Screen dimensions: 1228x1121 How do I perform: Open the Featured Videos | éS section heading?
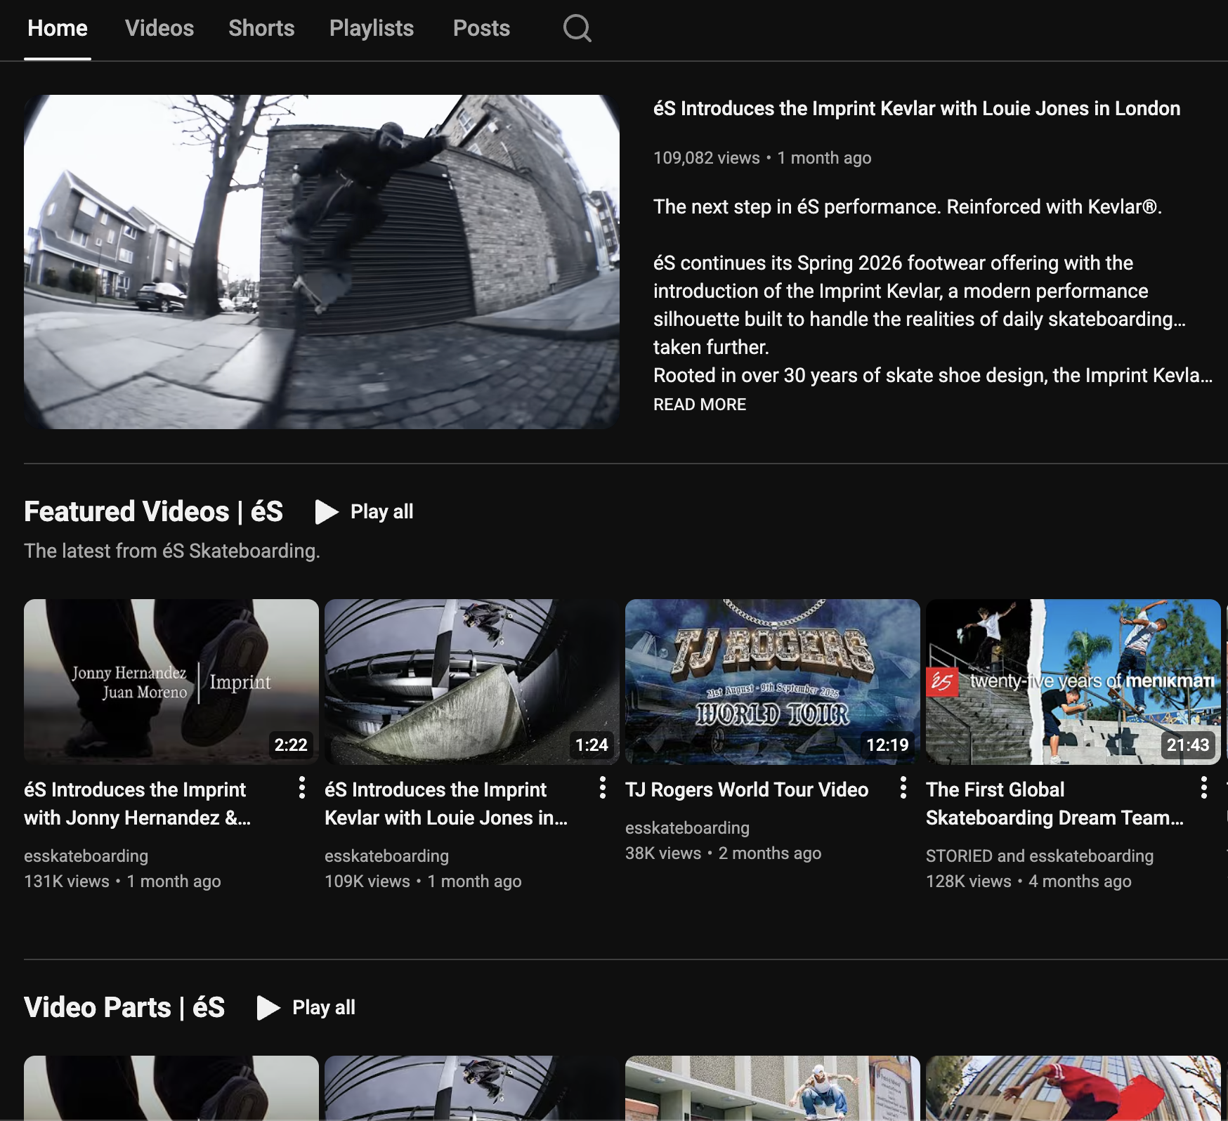[x=153, y=511]
